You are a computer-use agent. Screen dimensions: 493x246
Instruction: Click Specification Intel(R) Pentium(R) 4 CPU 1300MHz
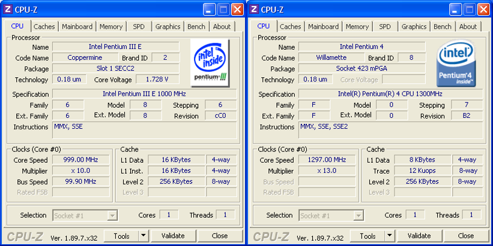tap(391, 94)
